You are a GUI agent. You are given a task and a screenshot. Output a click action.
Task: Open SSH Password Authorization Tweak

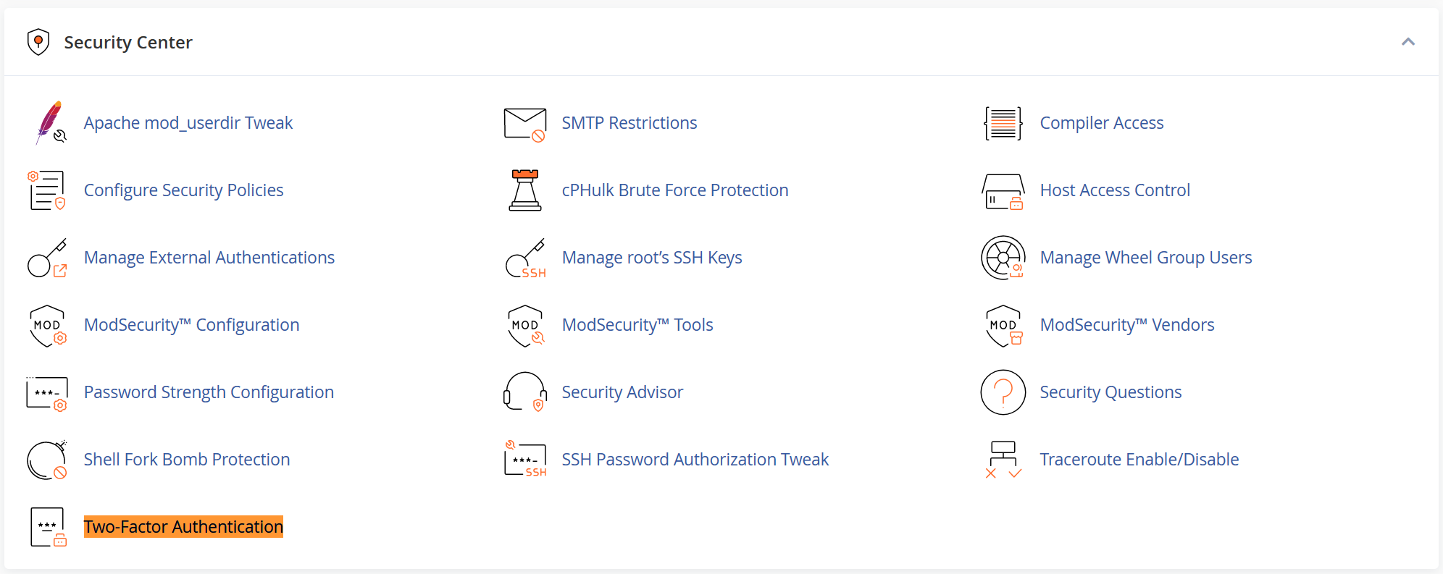(x=695, y=460)
